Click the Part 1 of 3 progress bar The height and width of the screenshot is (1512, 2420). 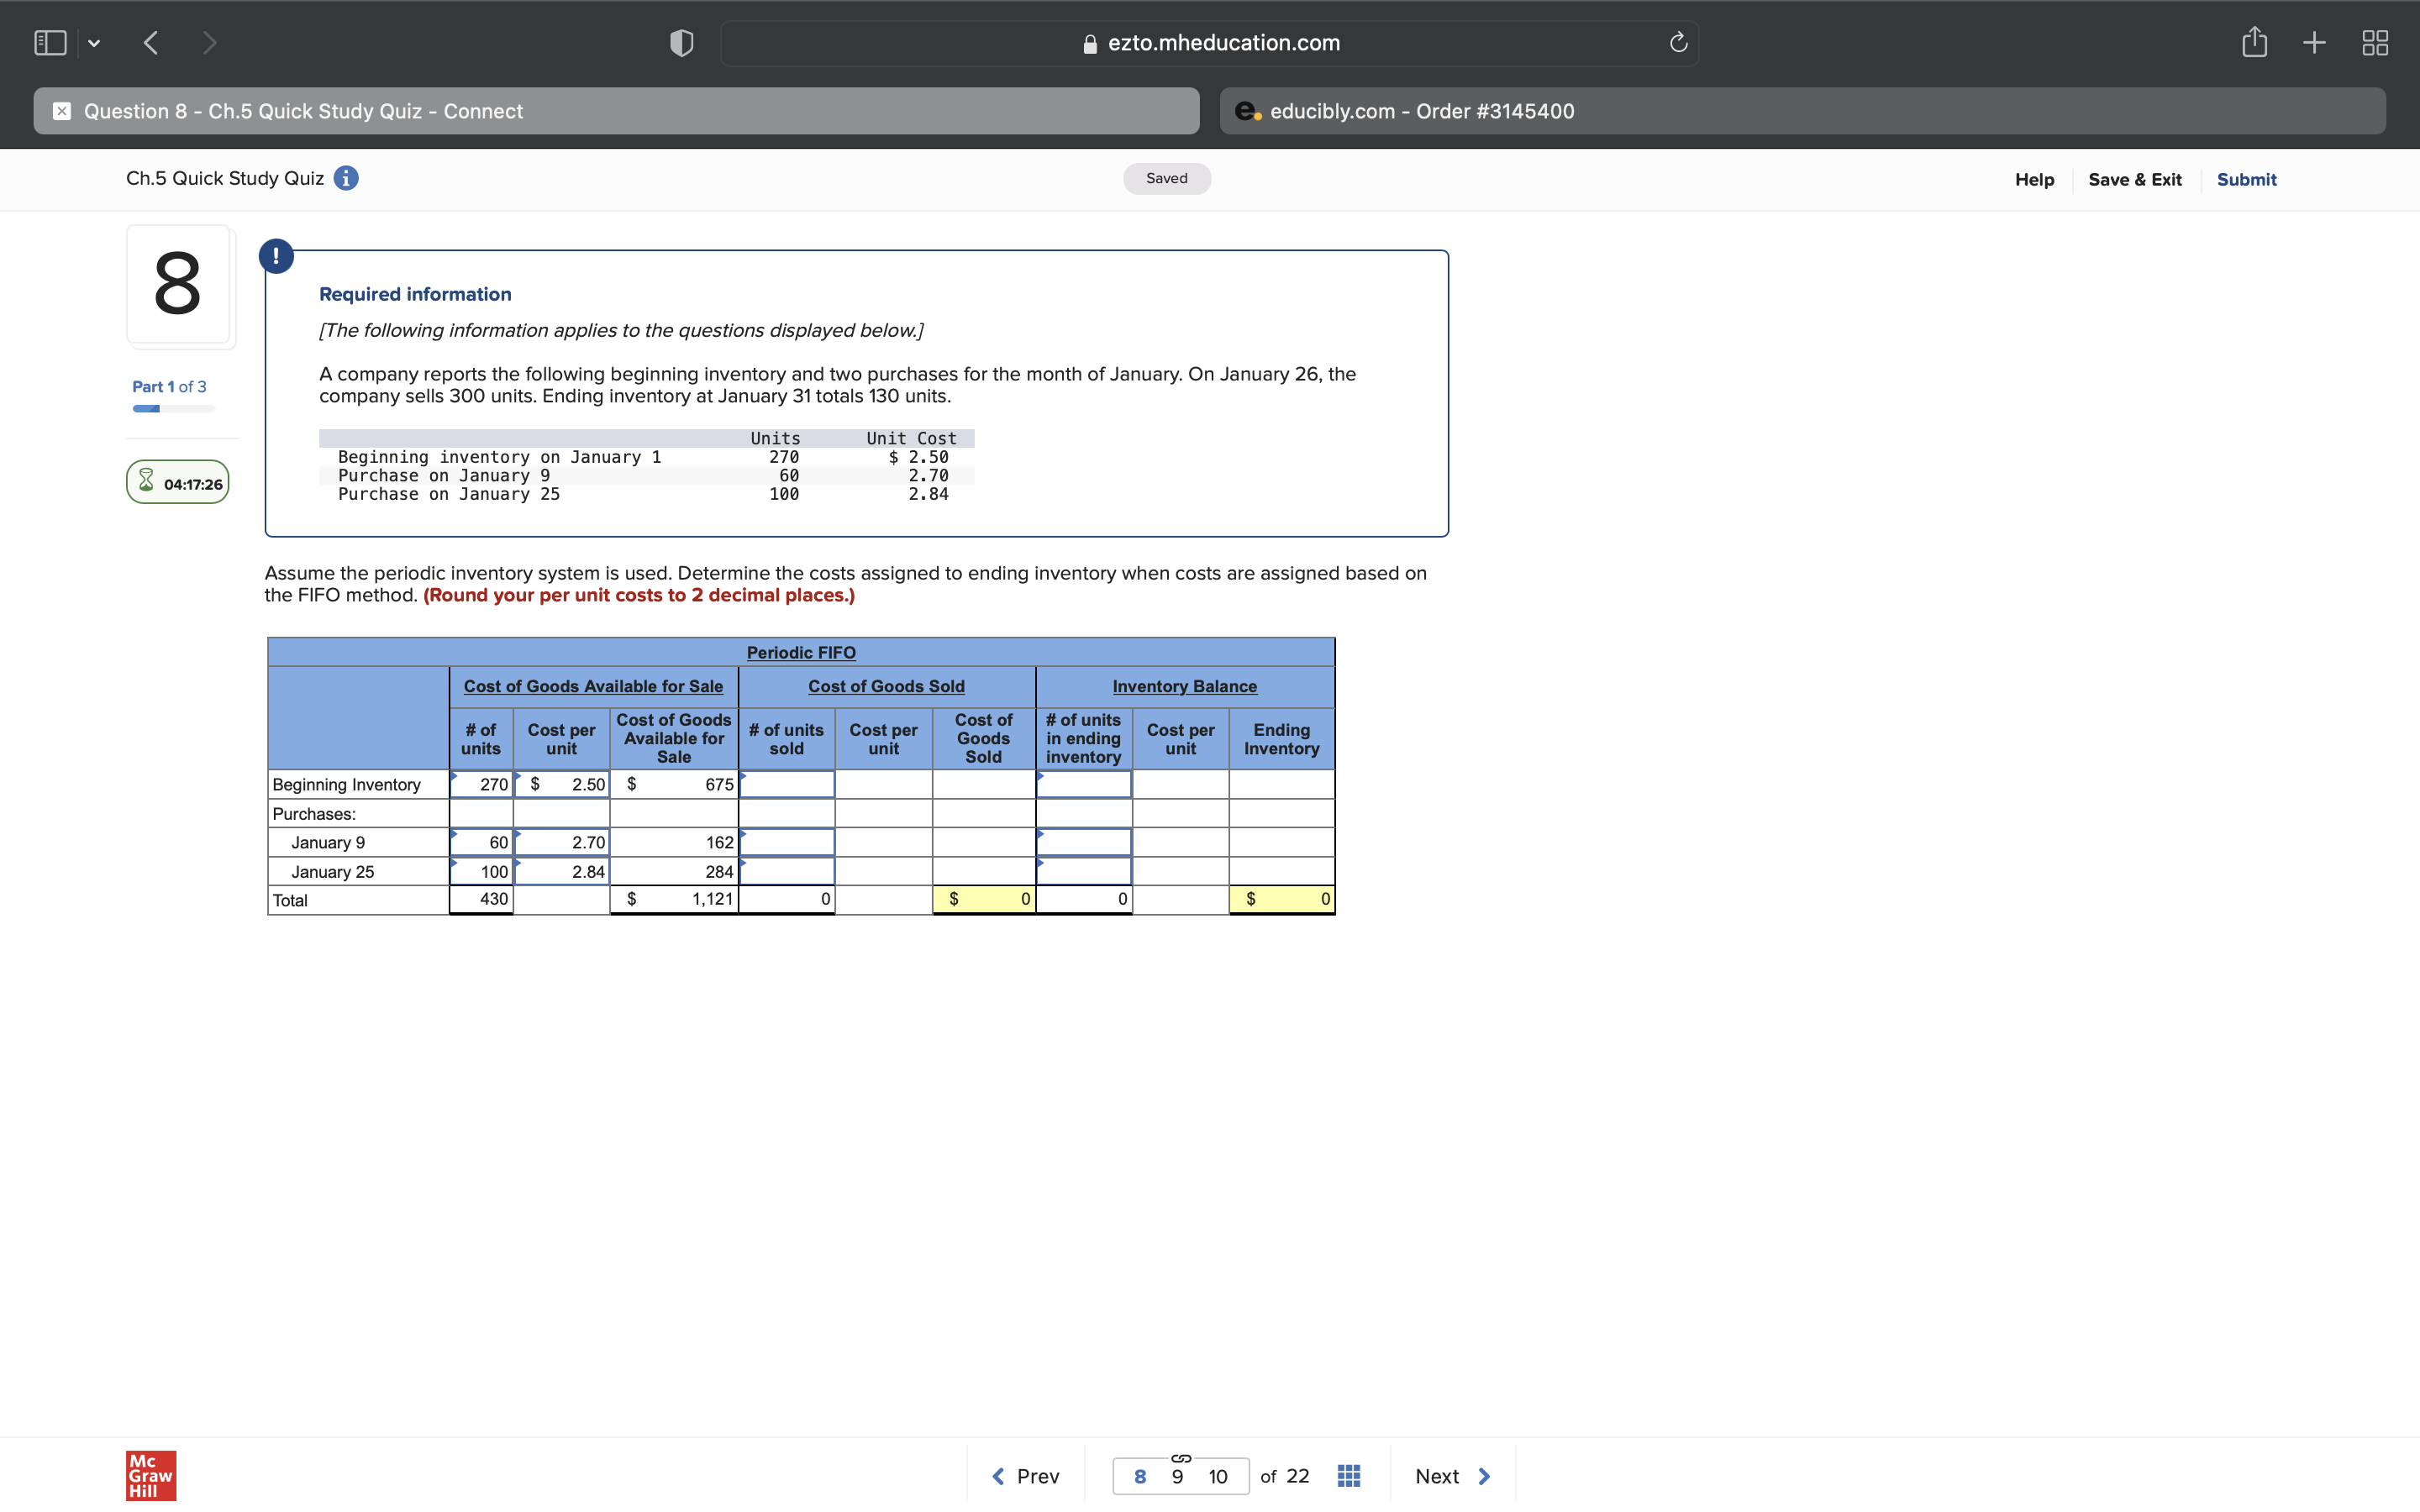coord(172,408)
